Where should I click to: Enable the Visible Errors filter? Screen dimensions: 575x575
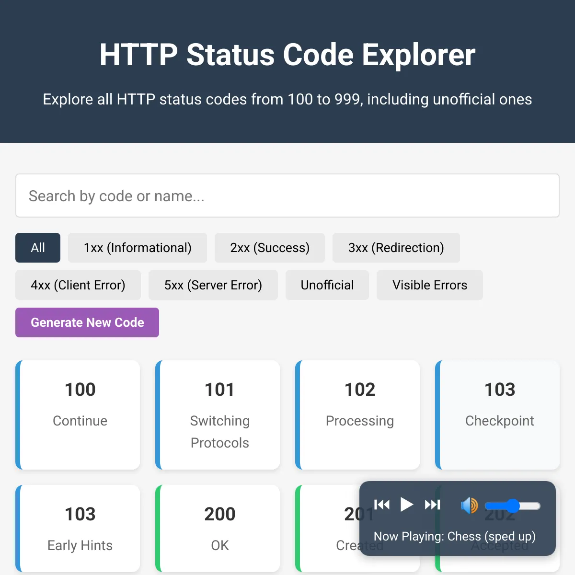pos(429,285)
